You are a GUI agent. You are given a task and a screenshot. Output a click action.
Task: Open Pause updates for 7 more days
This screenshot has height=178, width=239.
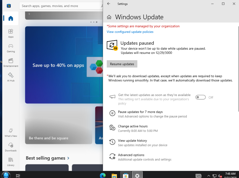click(x=148, y=114)
